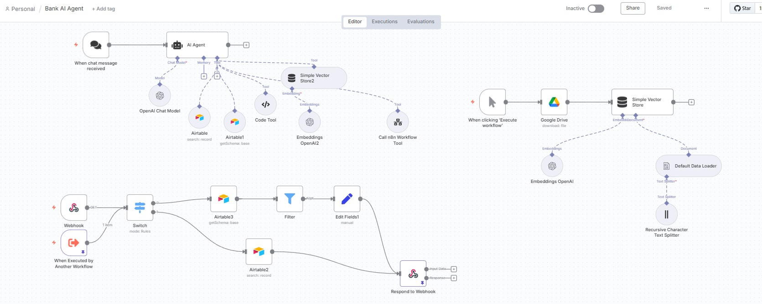Select the Simple Vector Store node

(x=643, y=102)
